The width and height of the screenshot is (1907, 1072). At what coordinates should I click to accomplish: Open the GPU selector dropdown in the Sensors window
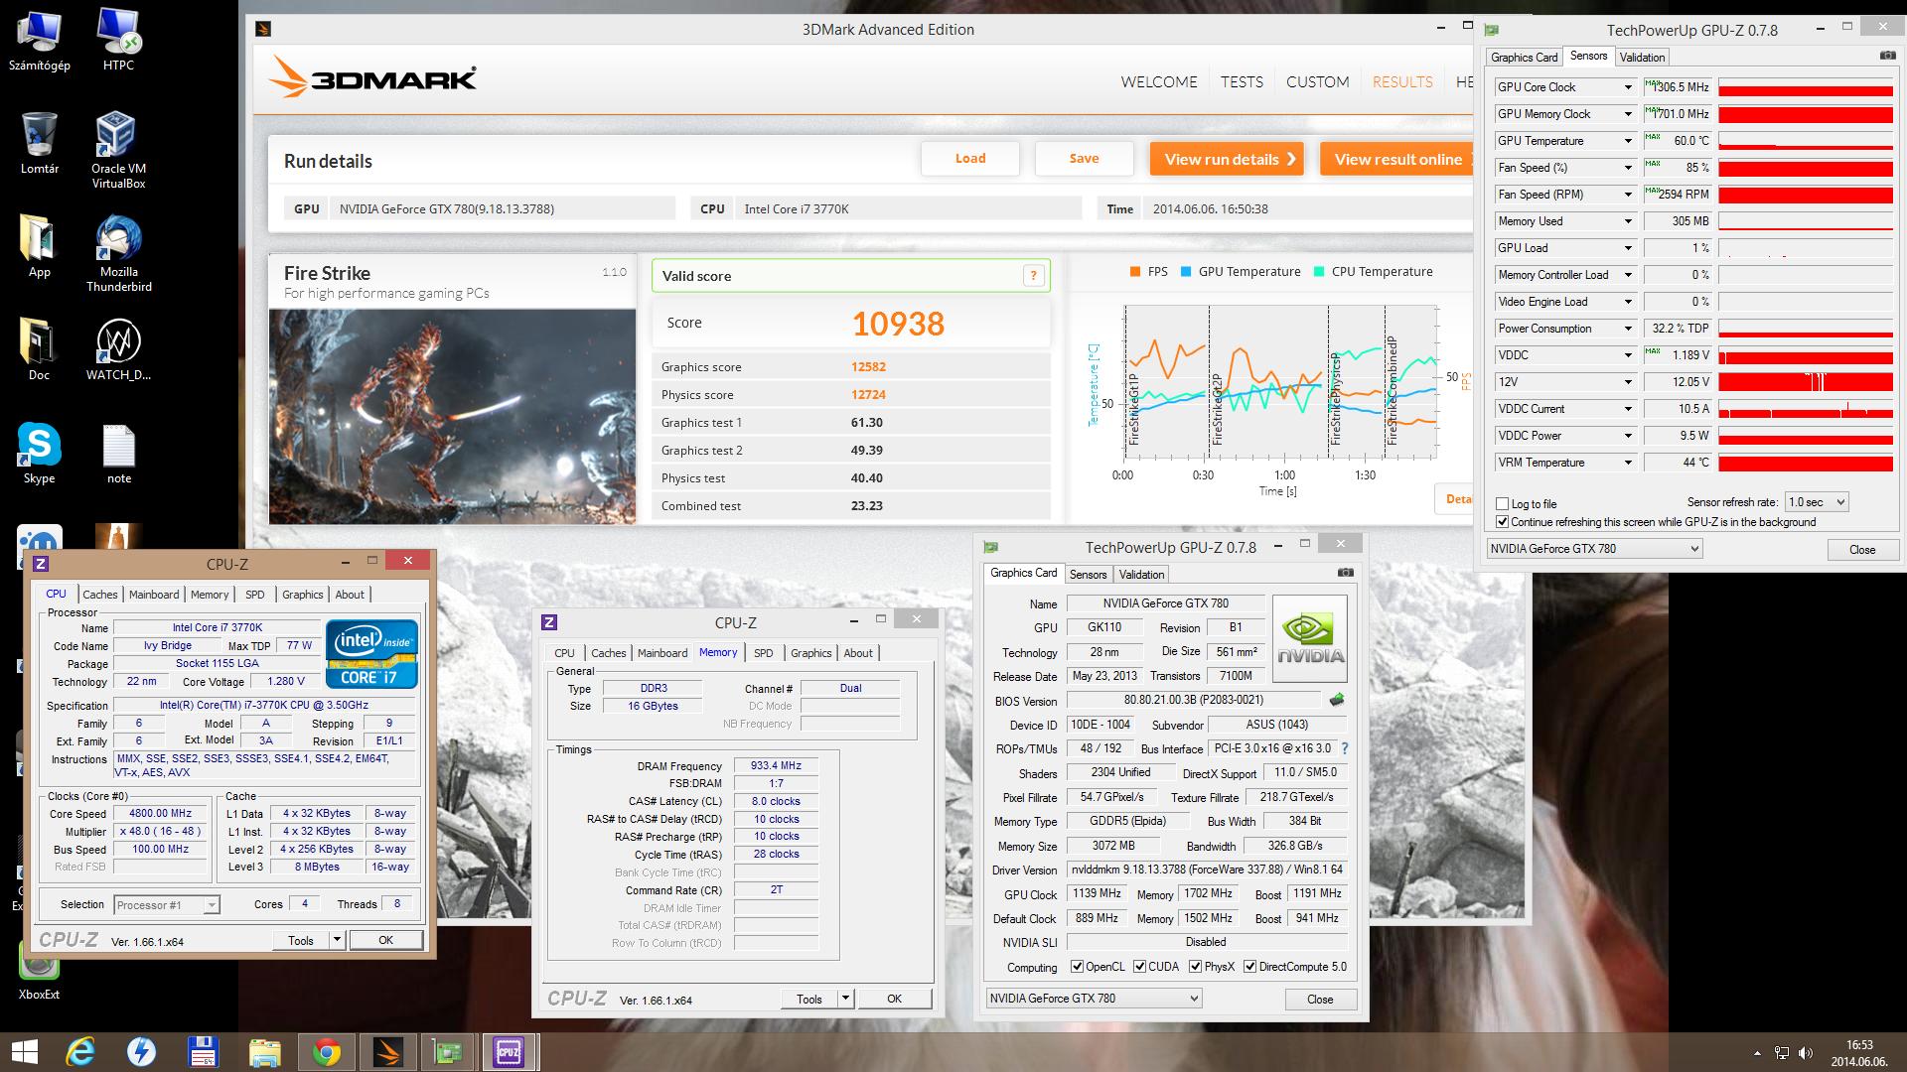click(x=1594, y=548)
